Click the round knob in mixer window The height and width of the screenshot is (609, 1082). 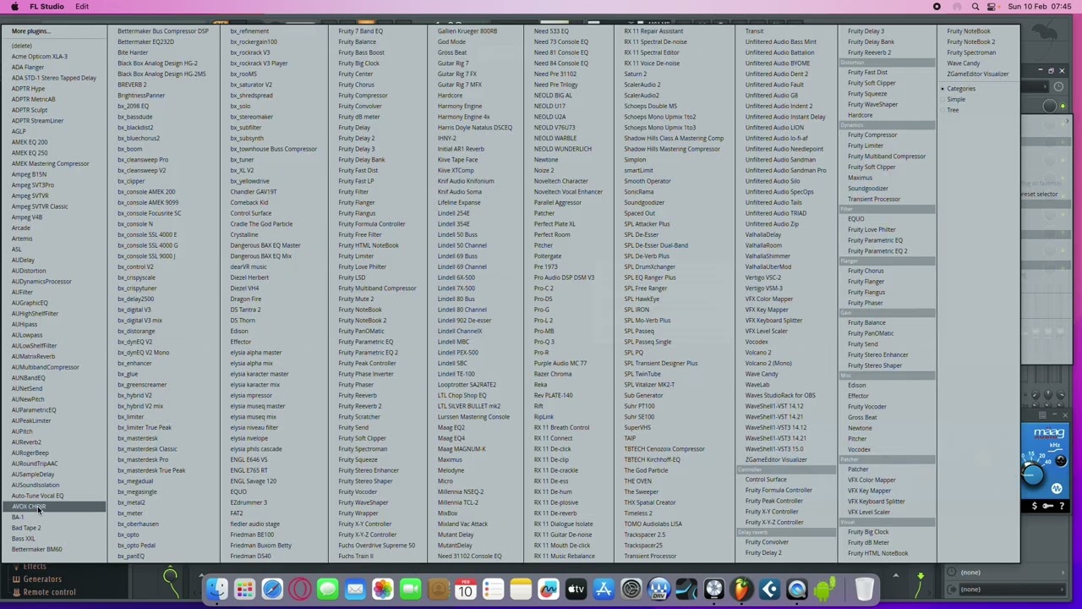pyautogui.click(x=1050, y=107)
